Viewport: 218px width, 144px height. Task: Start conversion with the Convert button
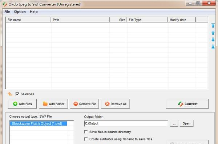pos(187,104)
